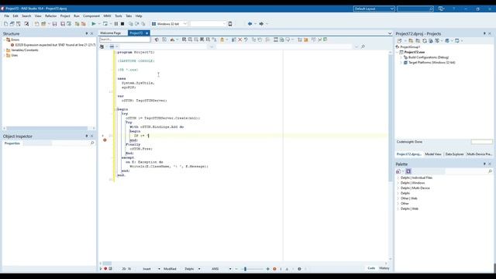Pin the Palette panel
Screen dimensions: 496x279
click(484, 164)
